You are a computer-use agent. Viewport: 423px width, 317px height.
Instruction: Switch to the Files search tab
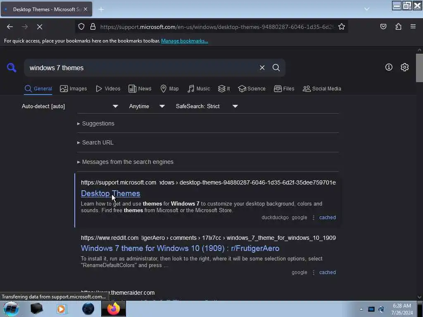(284, 89)
